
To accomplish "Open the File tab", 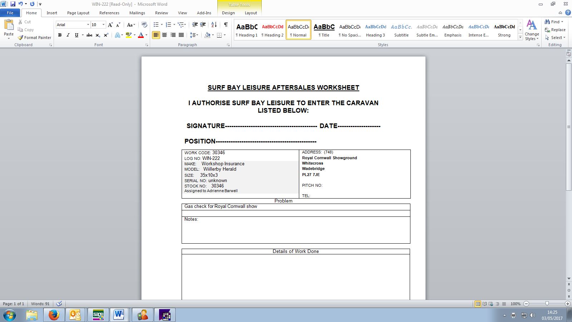I will click(x=10, y=13).
